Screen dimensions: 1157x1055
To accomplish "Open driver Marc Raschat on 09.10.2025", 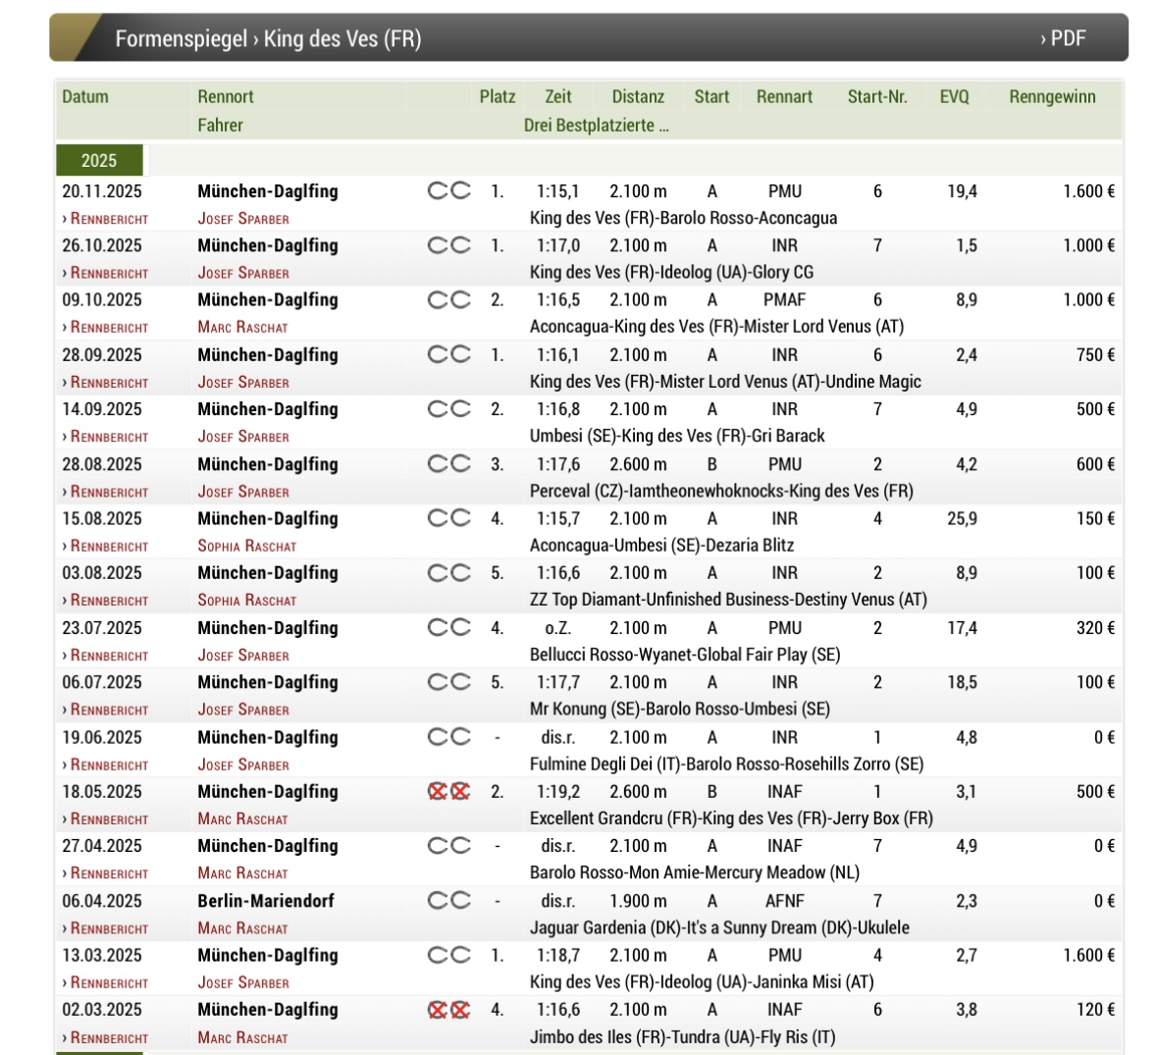I will point(242,327).
